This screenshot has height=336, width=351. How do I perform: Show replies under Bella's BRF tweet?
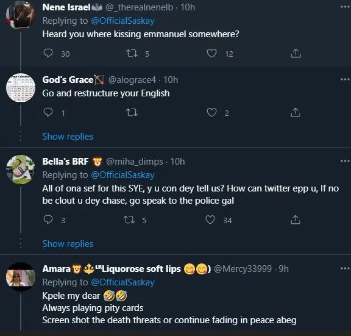(68, 244)
